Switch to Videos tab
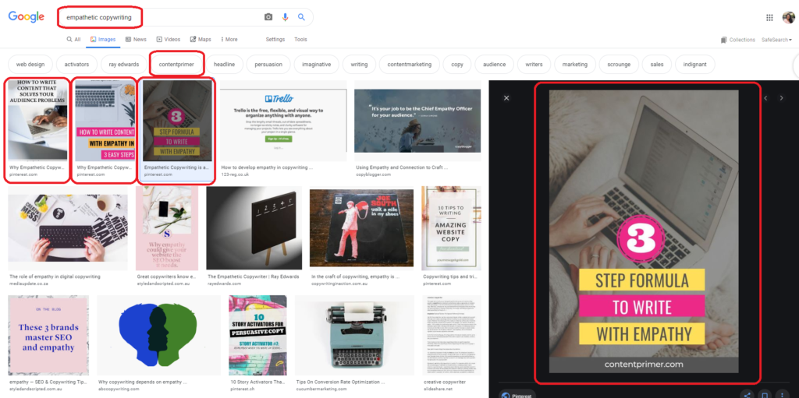Viewport: 799px width, 398px height. point(169,39)
